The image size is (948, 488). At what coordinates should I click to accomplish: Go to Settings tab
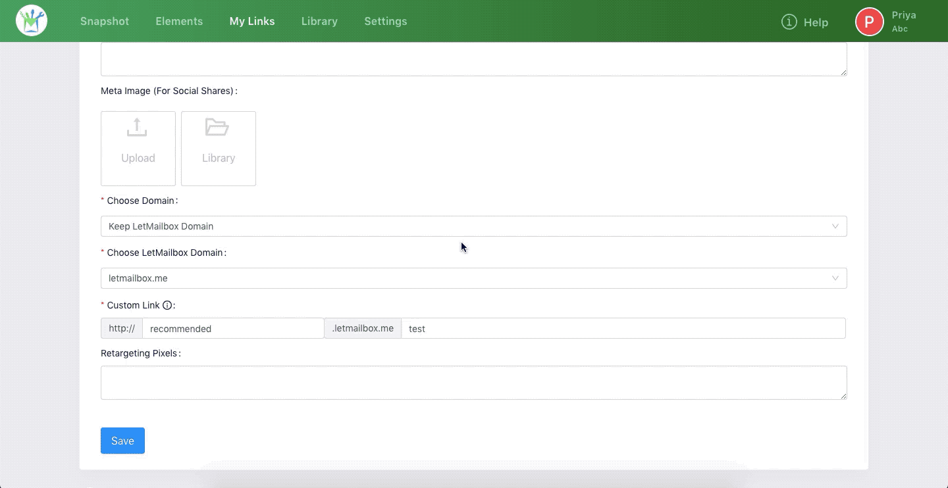tap(386, 22)
